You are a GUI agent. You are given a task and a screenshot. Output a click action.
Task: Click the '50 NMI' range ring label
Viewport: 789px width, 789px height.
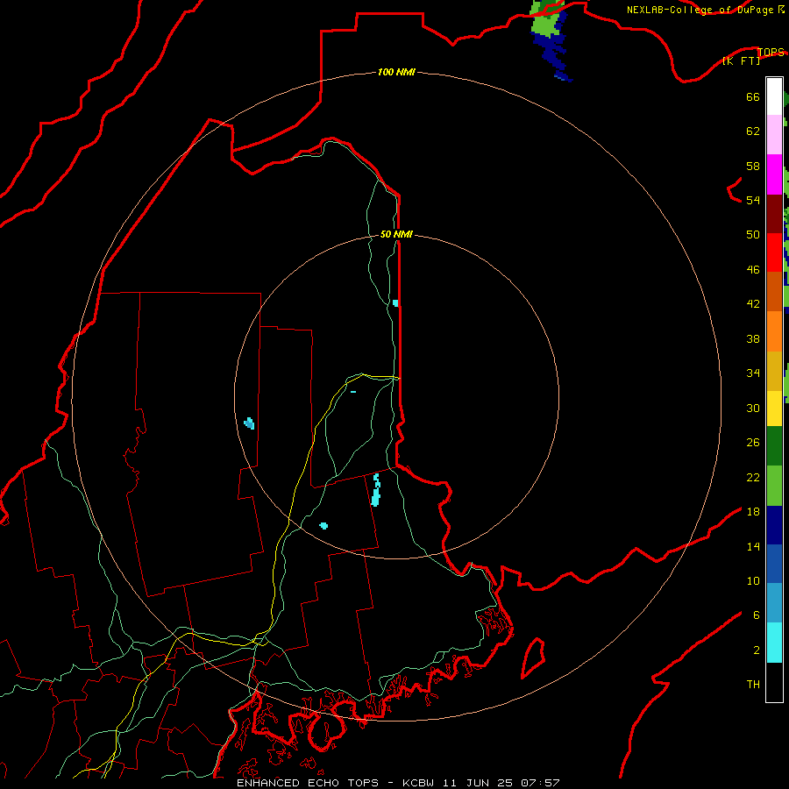click(x=396, y=234)
